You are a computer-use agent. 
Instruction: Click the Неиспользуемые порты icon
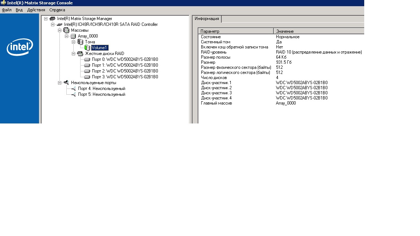pos(66,83)
